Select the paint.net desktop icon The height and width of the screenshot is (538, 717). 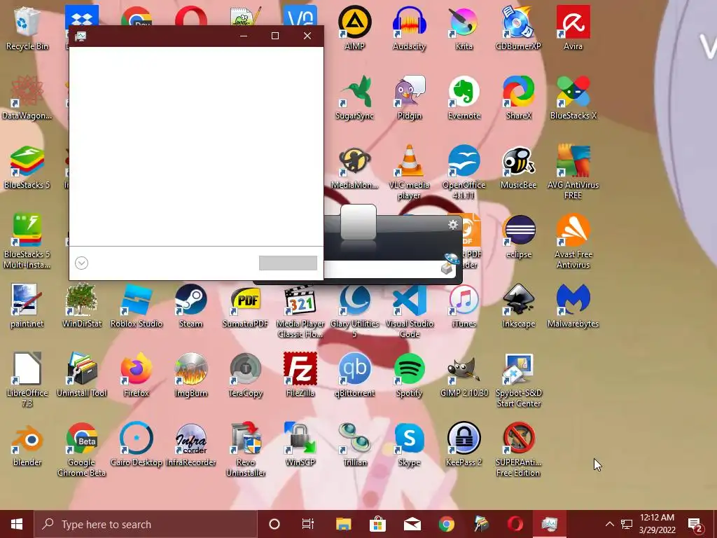click(x=27, y=306)
